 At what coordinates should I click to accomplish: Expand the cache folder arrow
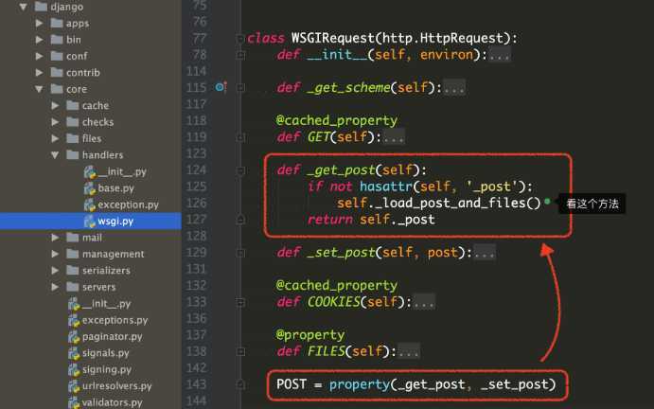coord(55,106)
